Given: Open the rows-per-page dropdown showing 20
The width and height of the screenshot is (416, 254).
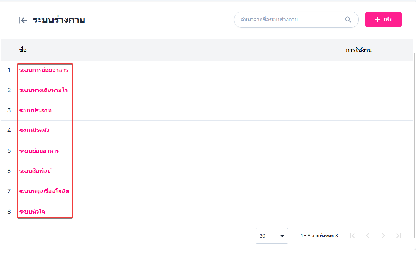Looking at the screenshot, I should 272,236.
